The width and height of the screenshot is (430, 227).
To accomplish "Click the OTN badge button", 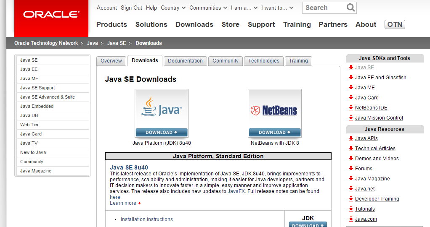I will (x=394, y=24).
